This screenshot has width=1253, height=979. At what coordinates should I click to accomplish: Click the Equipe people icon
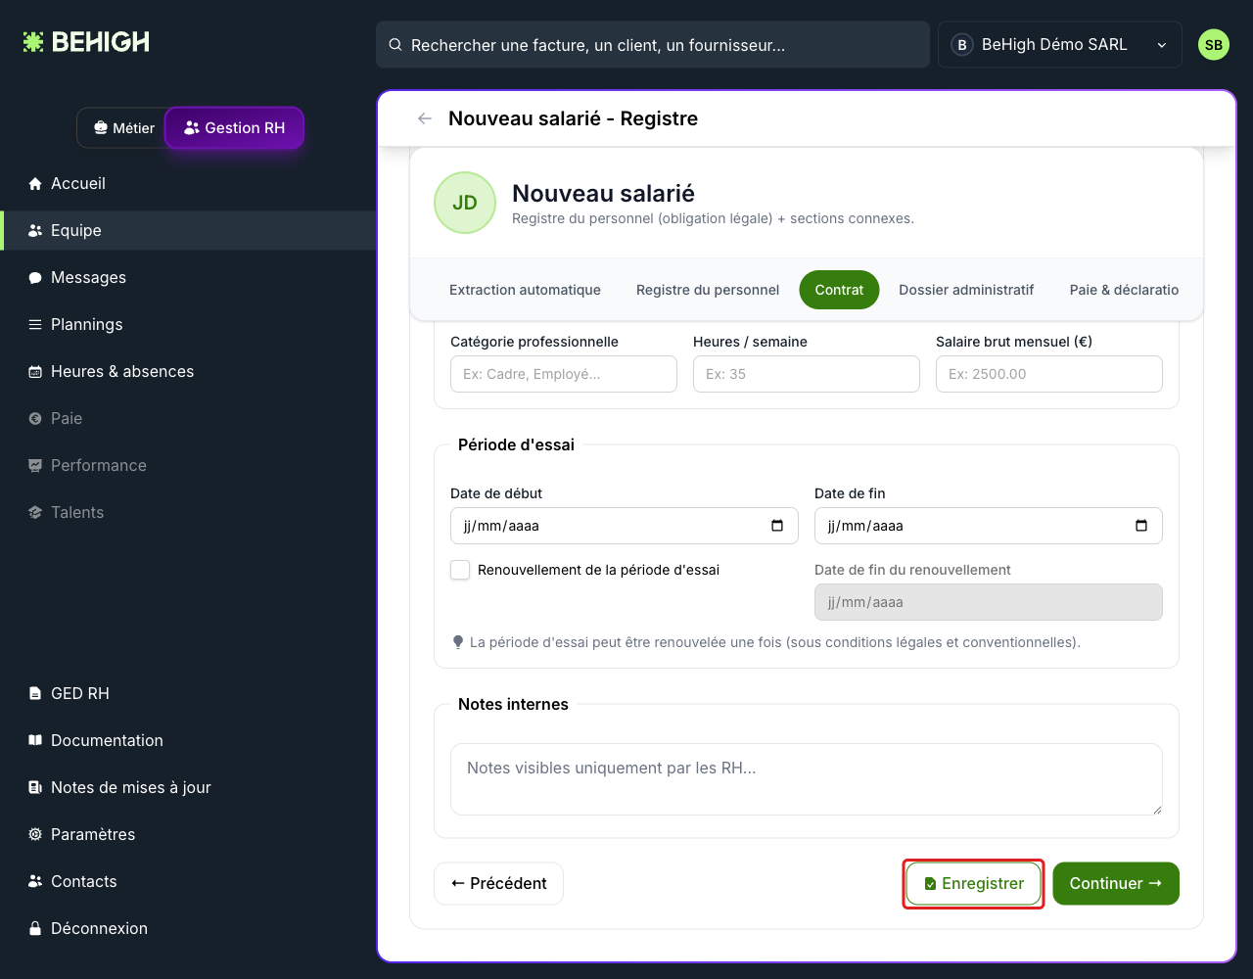point(35,230)
